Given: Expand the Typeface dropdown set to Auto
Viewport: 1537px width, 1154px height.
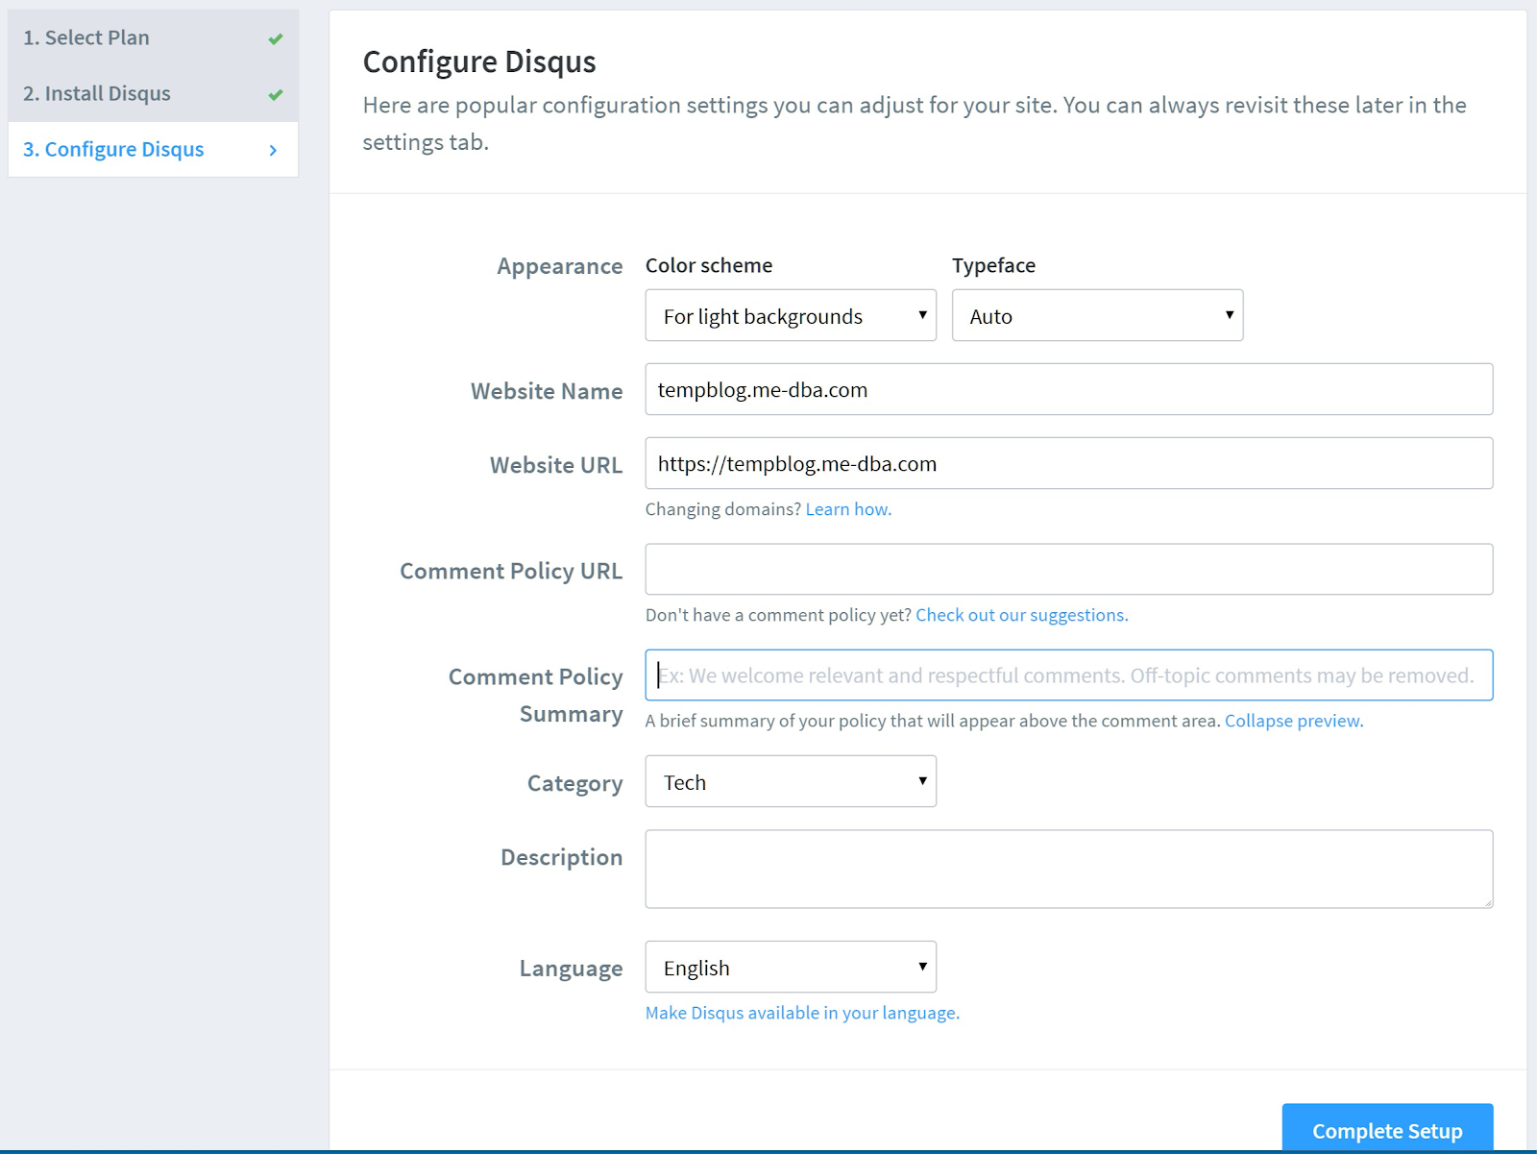Looking at the screenshot, I should (1096, 316).
